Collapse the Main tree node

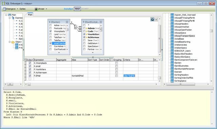point(6,15)
